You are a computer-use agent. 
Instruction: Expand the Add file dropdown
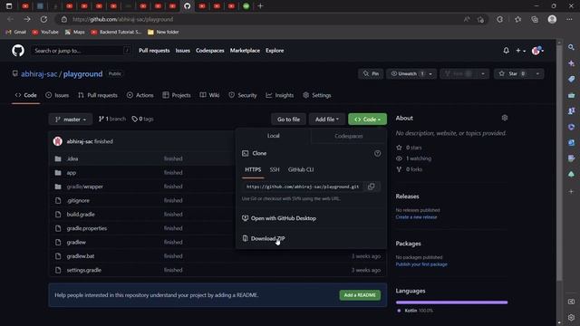326,119
